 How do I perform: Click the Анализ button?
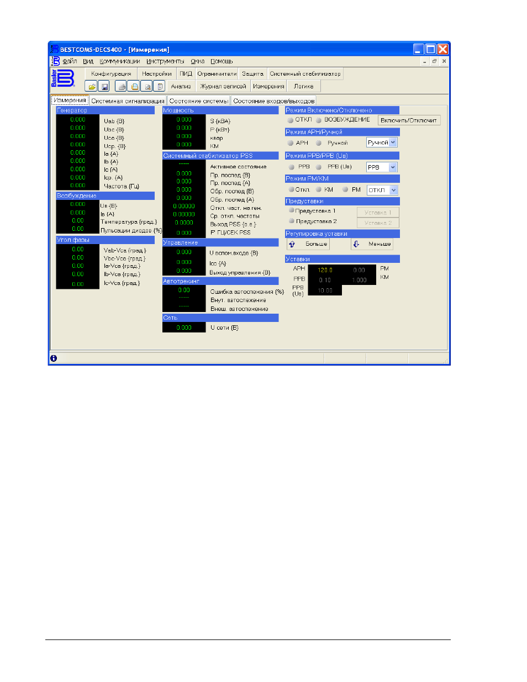pos(181,86)
